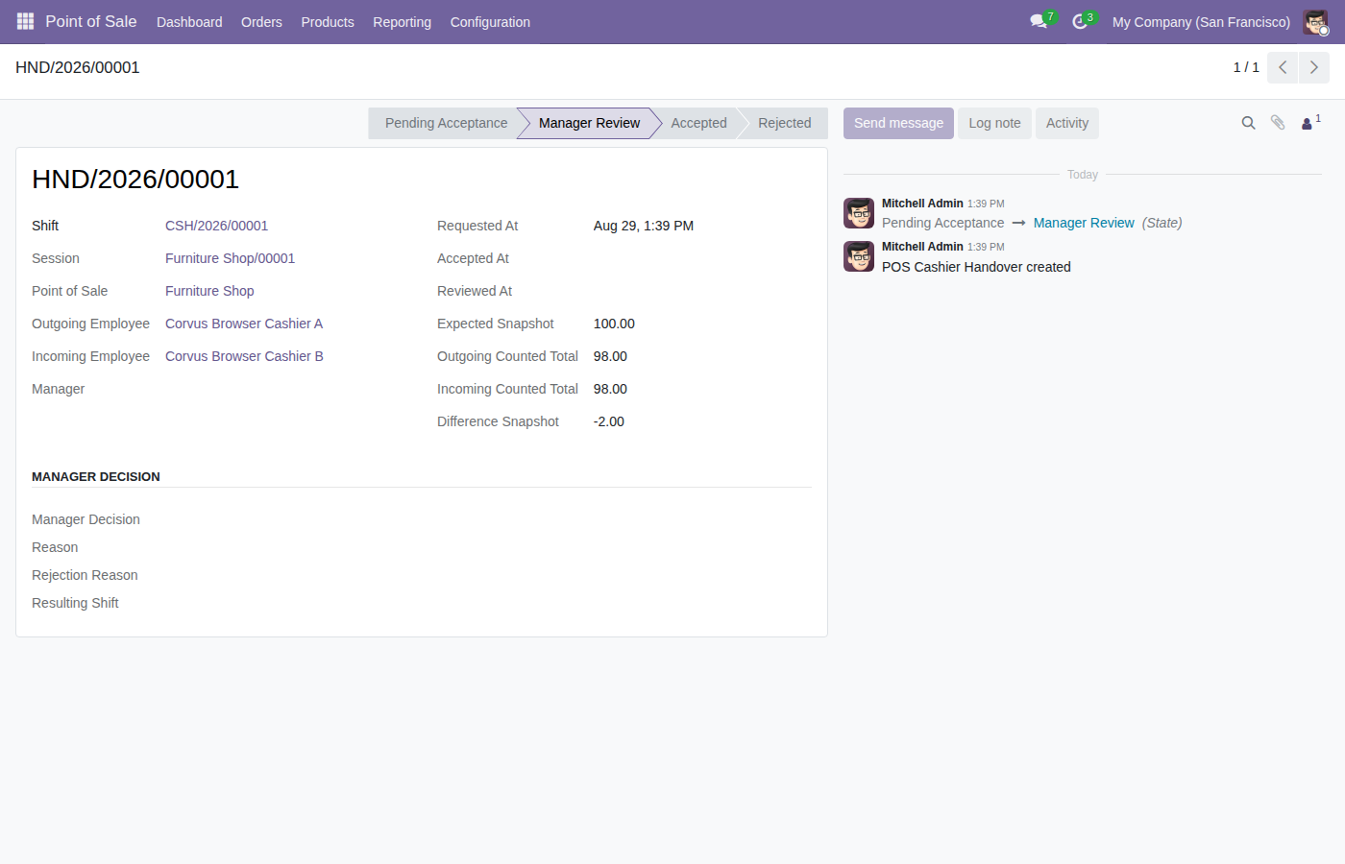Click the Activity button
The width and height of the screenshot is (1345, 864).
click(x=1067, y=123)
